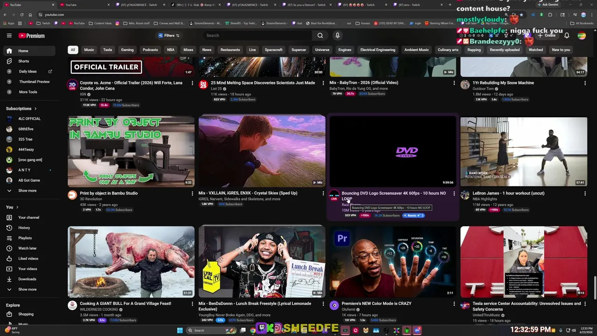Screen dimensions: 597x336
Task: Go to Home in the sidebar
Action: pos(29,51)
